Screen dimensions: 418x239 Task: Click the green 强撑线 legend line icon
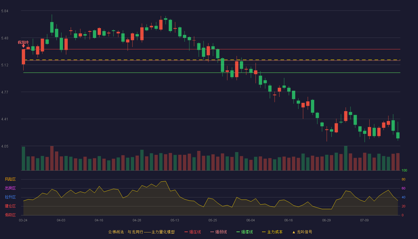pos(238,232)
